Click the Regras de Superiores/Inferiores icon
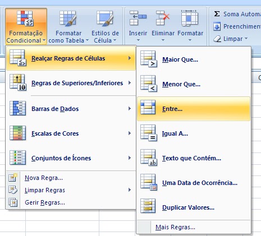The height and width of the screenshot is (236, 261). click(18, 82)
